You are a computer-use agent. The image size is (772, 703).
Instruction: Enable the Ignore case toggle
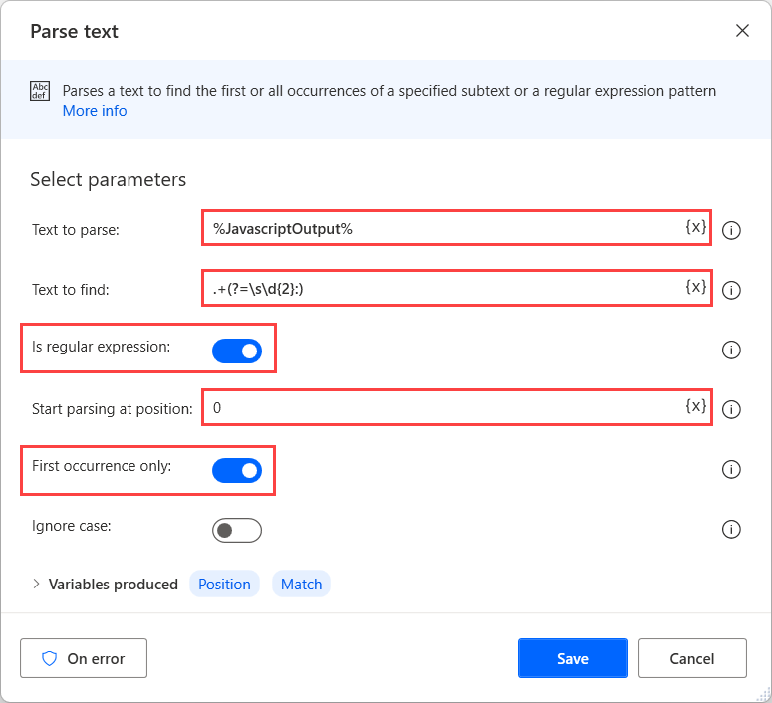(237, 530)
